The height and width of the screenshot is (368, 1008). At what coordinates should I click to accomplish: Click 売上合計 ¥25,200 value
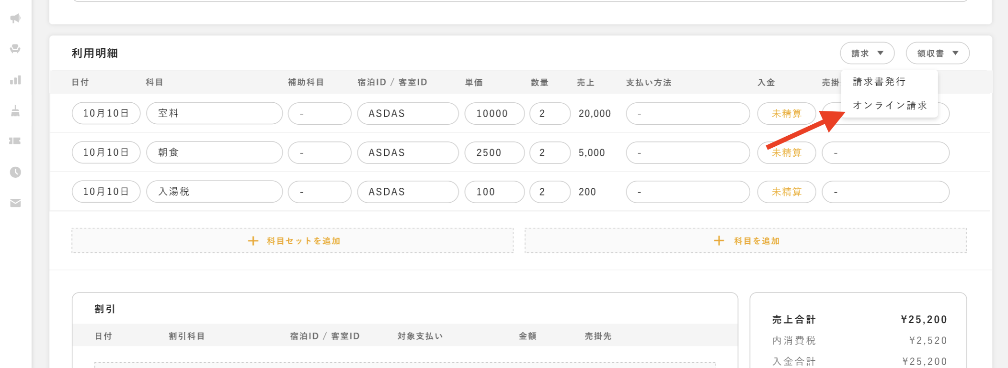click(924, 320)
